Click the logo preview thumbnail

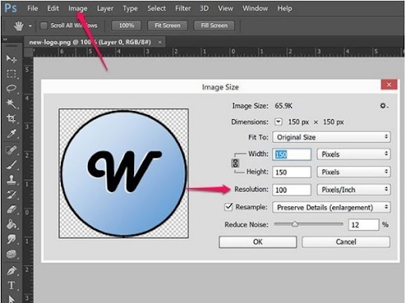(124, 174)
